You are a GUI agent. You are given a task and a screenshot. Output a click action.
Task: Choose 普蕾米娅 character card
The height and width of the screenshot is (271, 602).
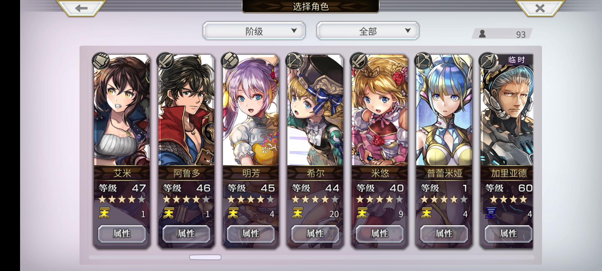pos(444,151)
